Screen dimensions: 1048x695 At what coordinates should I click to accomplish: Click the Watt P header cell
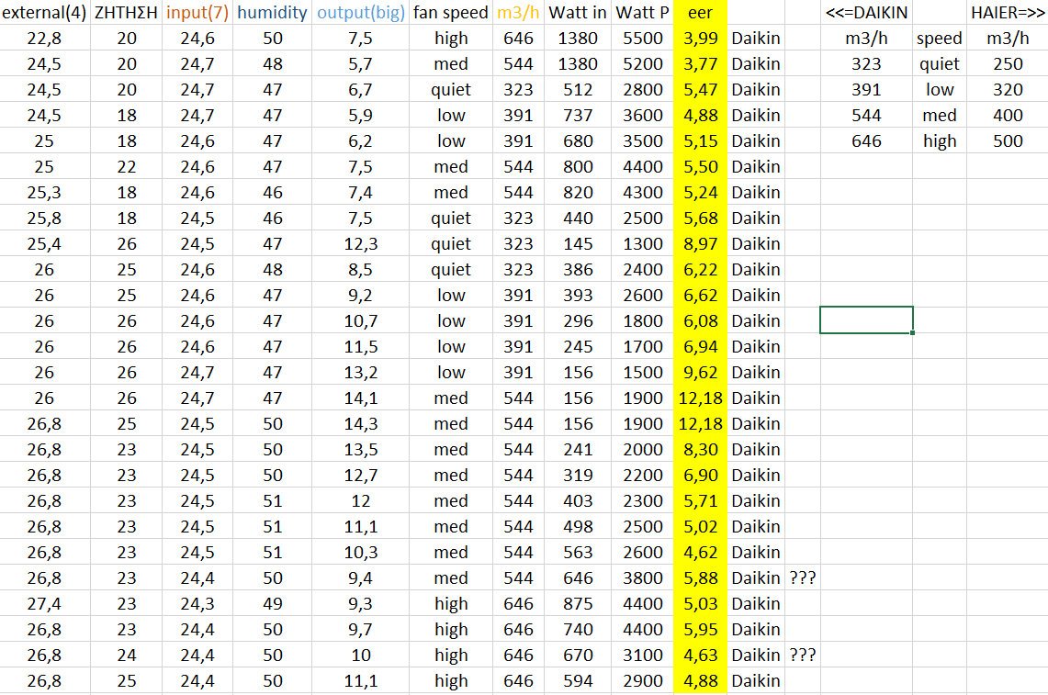tap(642, 13)
